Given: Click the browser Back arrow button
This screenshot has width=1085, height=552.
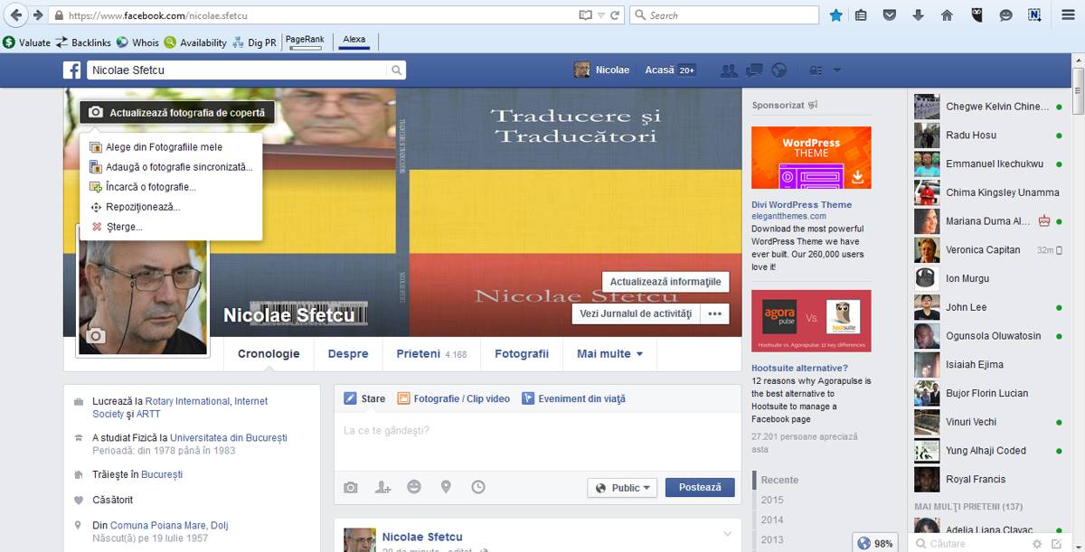Looking at the screenshot, I should pos(15,15).
